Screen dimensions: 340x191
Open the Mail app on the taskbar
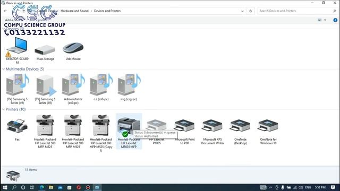[60, 187]
